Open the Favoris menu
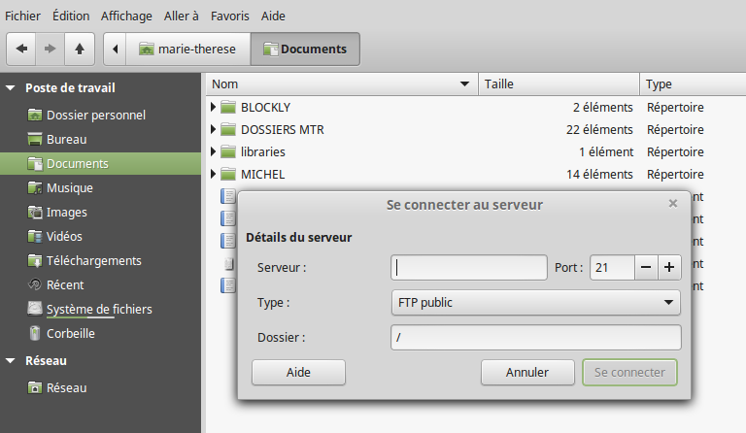This screenshot has height=433, width=746. (x=229, y=17)
